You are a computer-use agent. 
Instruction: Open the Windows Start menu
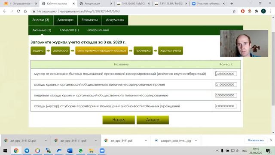(x=5, y=151)
